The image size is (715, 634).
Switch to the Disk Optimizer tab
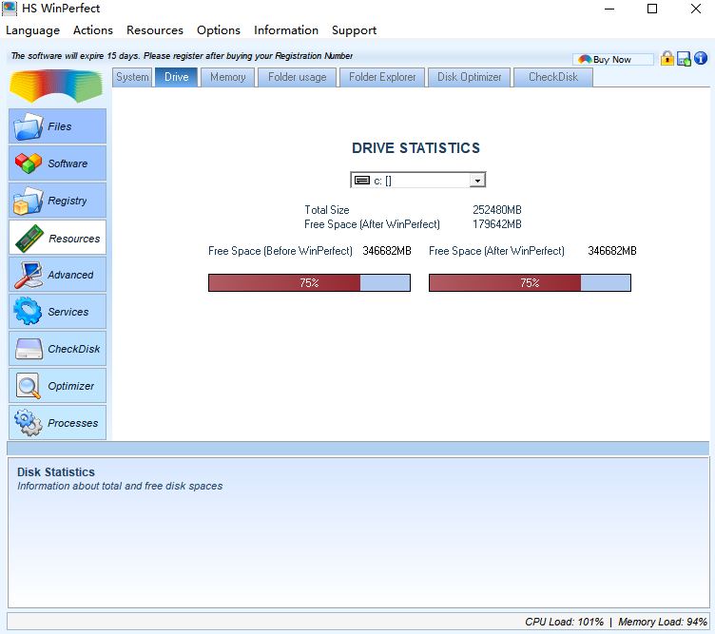click(470, 77)
